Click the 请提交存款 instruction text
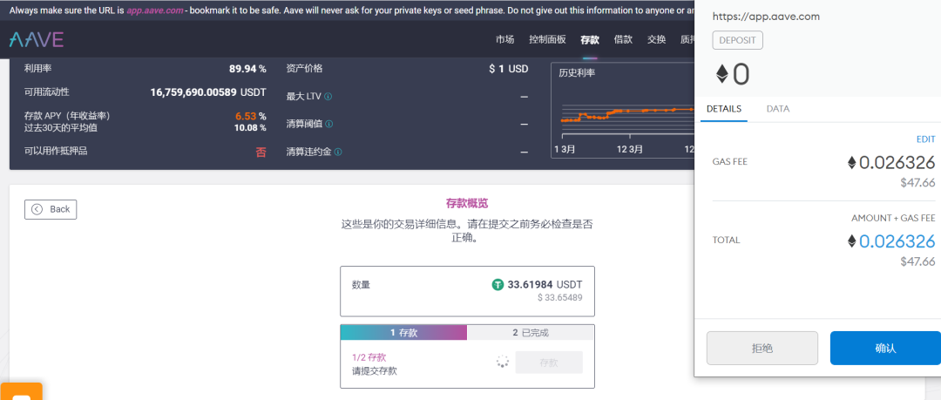This screenshot has height=400, width=941. pos(375,371)
